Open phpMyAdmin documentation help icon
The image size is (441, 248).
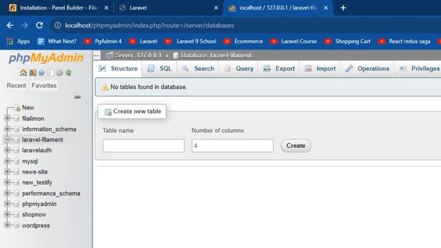pos(41,73)
